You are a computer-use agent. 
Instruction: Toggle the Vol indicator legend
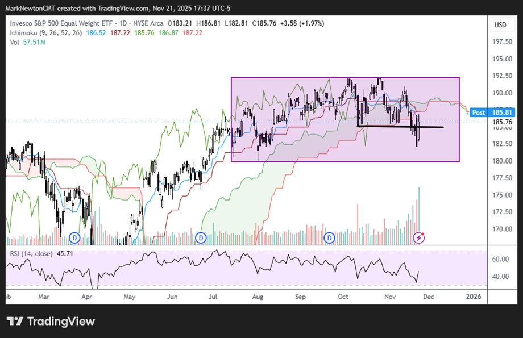point(14,42)
